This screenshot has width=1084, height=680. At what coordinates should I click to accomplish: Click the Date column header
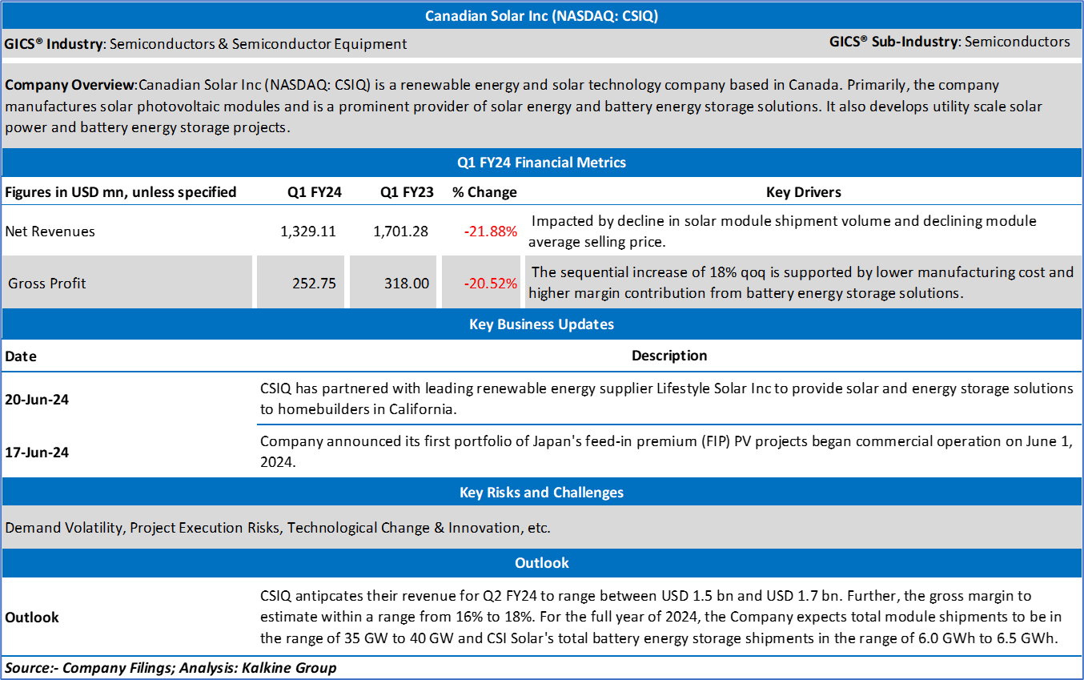pyautogui.click(x=21, y=356)
